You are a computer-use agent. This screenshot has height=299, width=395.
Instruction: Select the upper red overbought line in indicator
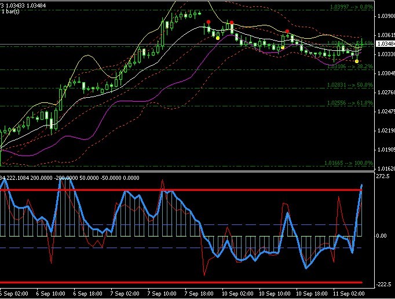181,190
